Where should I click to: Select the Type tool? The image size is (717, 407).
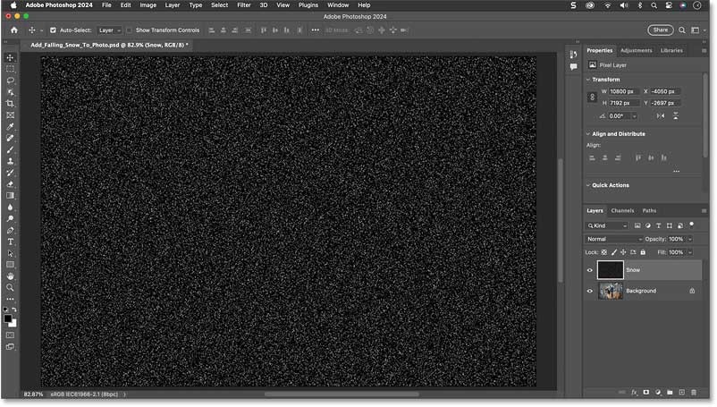[11, 242]
